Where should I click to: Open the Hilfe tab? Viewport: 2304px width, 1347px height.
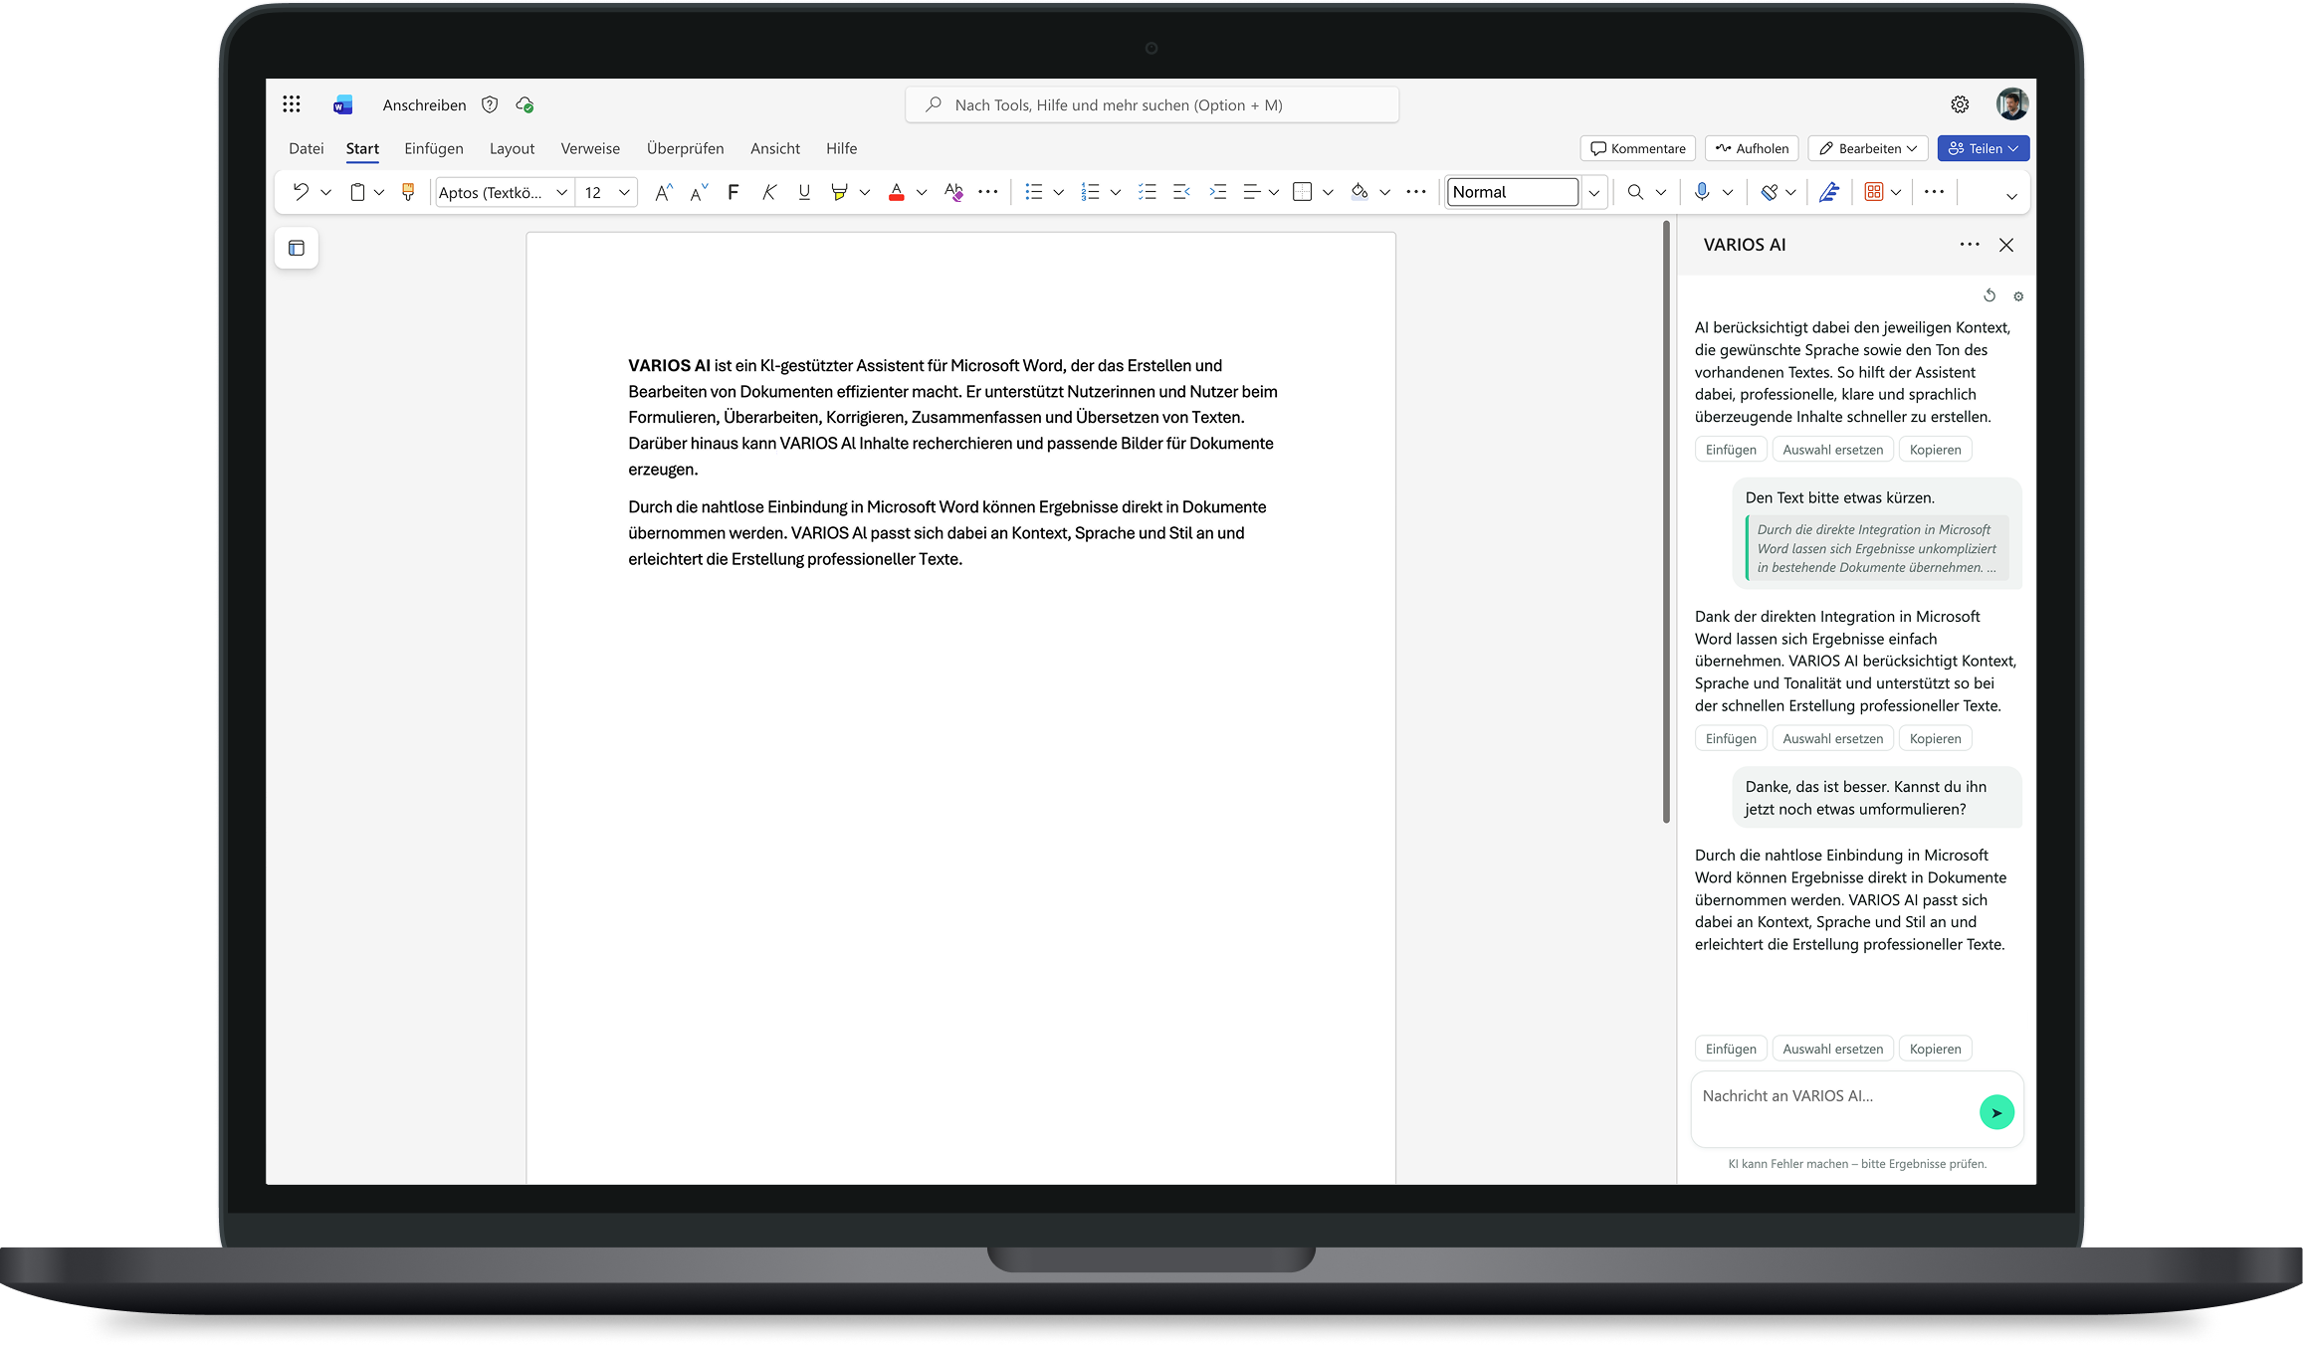point(841,148)
